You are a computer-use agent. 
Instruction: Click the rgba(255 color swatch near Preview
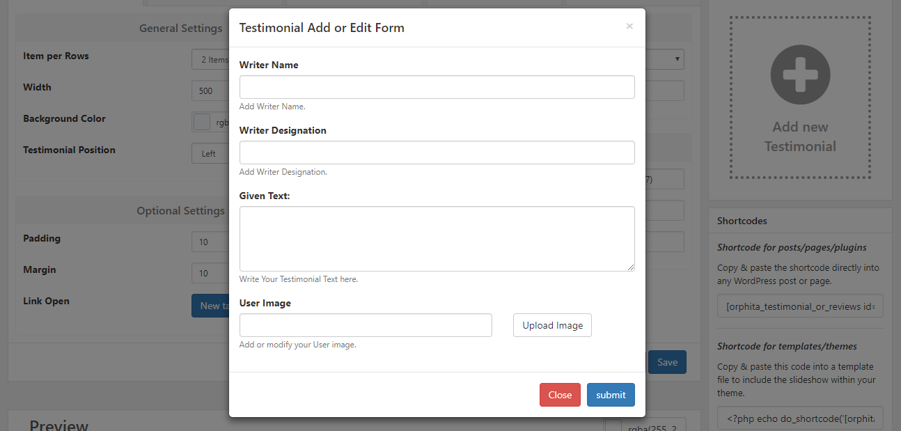[x=613, y=425]
